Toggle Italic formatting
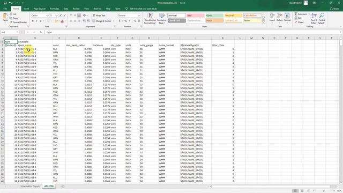343x193 pixels. tap(36, 21)
